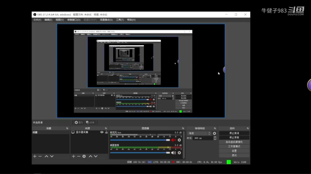Decrease transition duration with down arrow
The image size is (311, 174).
pyautogui.click(x=215, y=139)
